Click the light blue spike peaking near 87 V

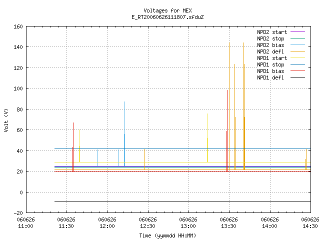(x=124, y=133)
